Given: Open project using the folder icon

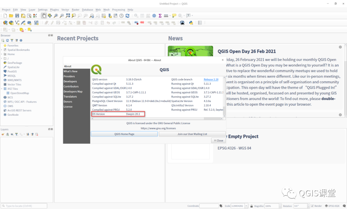Looking at the screenshot, I should coord(11,16).
